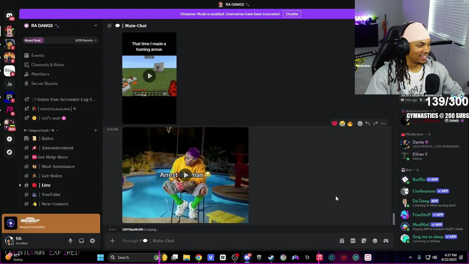The image size is (469, 264).
Task: Open the sticker picker
Action: pos(364,241)
